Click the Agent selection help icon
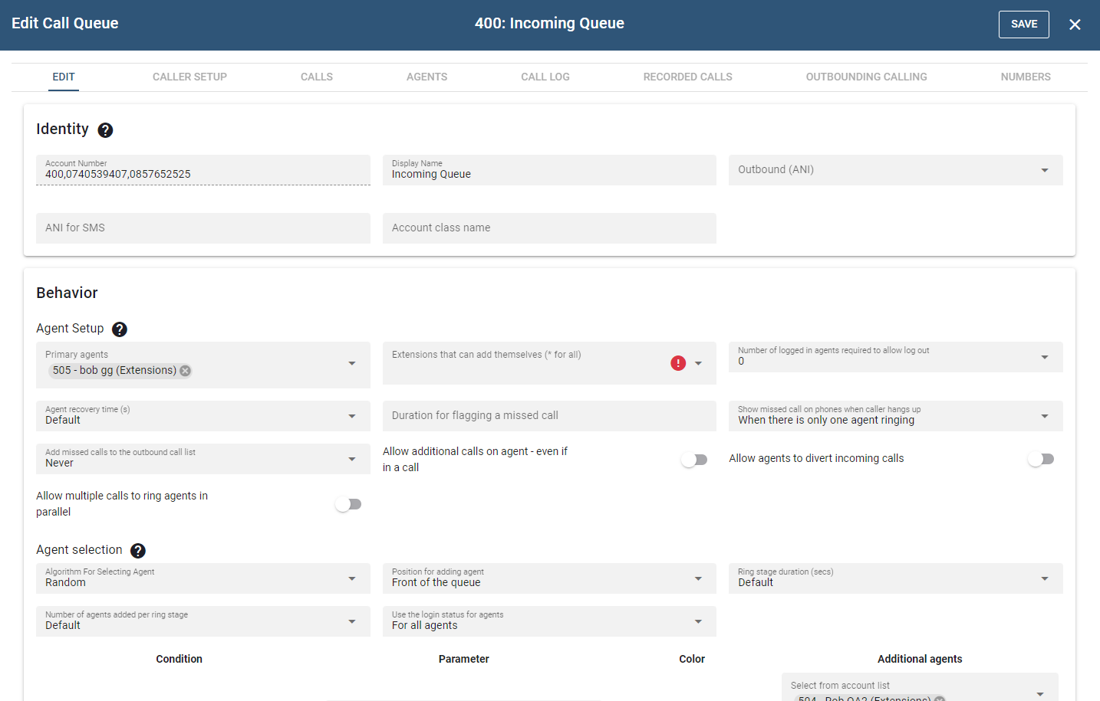The width and height of the screenshot is (1100, 701). [138, 551]
